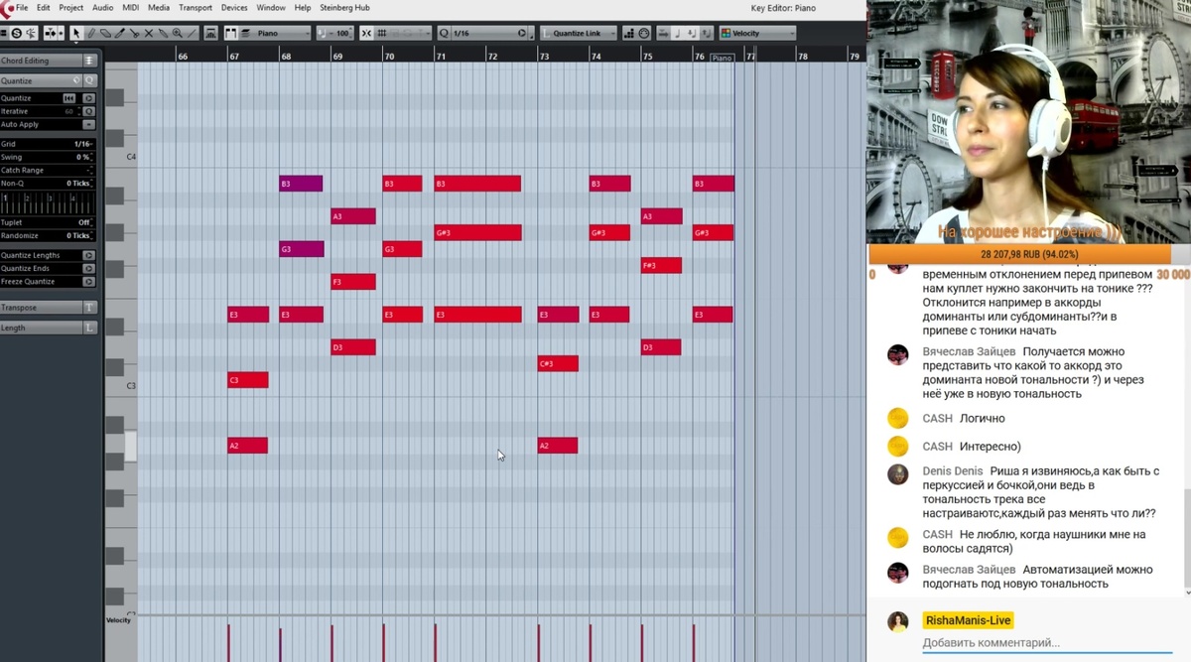Click bar 72 on the timeline ruler

(492, 57)
